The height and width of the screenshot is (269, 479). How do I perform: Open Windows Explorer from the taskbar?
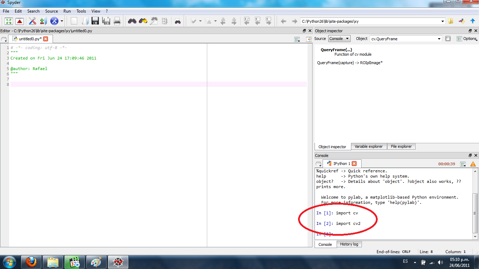coord(53,262)
